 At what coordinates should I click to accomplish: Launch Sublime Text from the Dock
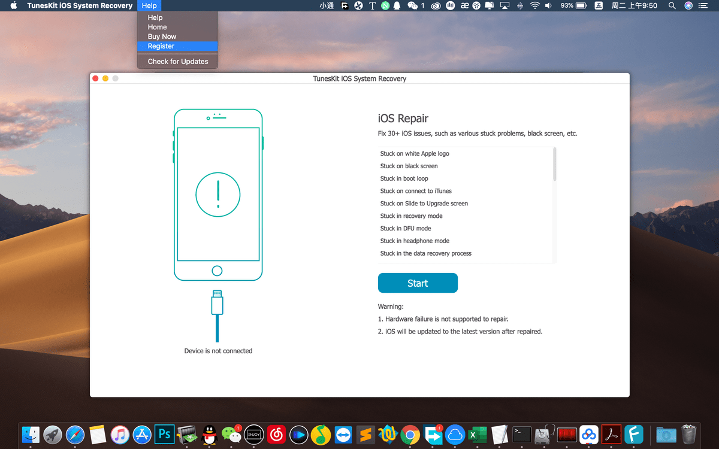click(x=365, y=434)
